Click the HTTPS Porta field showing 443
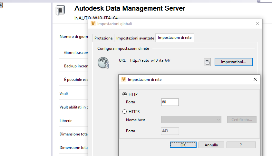This screenshot has height=156, width=272. 170,131
